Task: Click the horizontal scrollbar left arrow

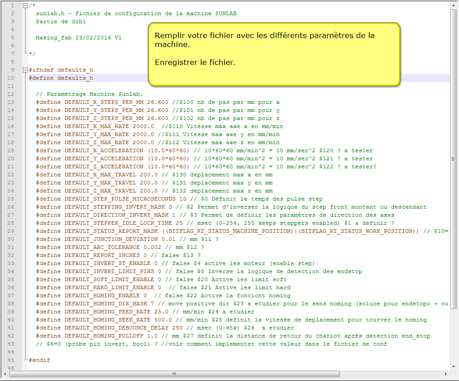Action: 5,374
